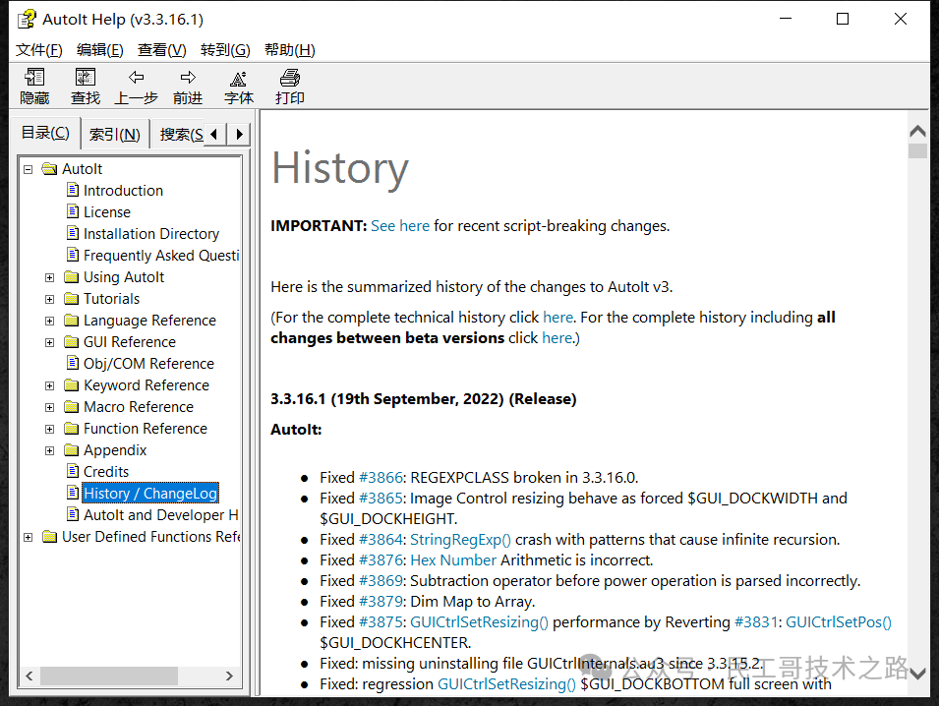Go forward with the 前进 arrow
Screen dimensions: 939x706
coord(188,78)
